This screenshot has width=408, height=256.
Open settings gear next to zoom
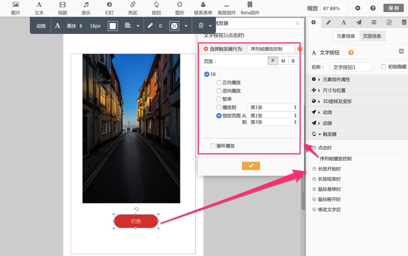[x=358, y=8]
